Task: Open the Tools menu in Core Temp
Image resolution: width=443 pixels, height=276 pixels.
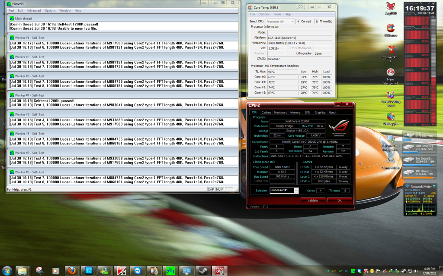Action: point(277,14)
